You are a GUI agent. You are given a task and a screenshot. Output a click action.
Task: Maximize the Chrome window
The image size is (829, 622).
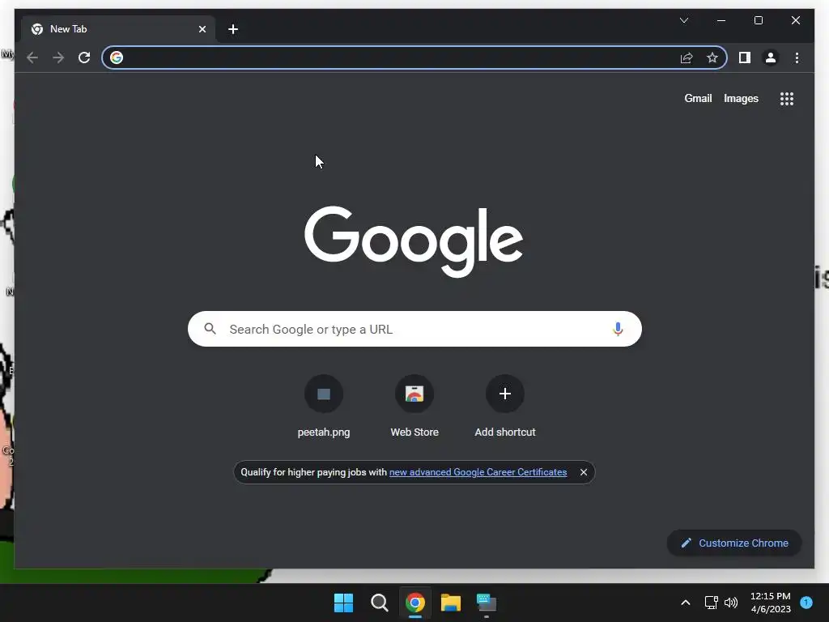click(x=758, y=20)
